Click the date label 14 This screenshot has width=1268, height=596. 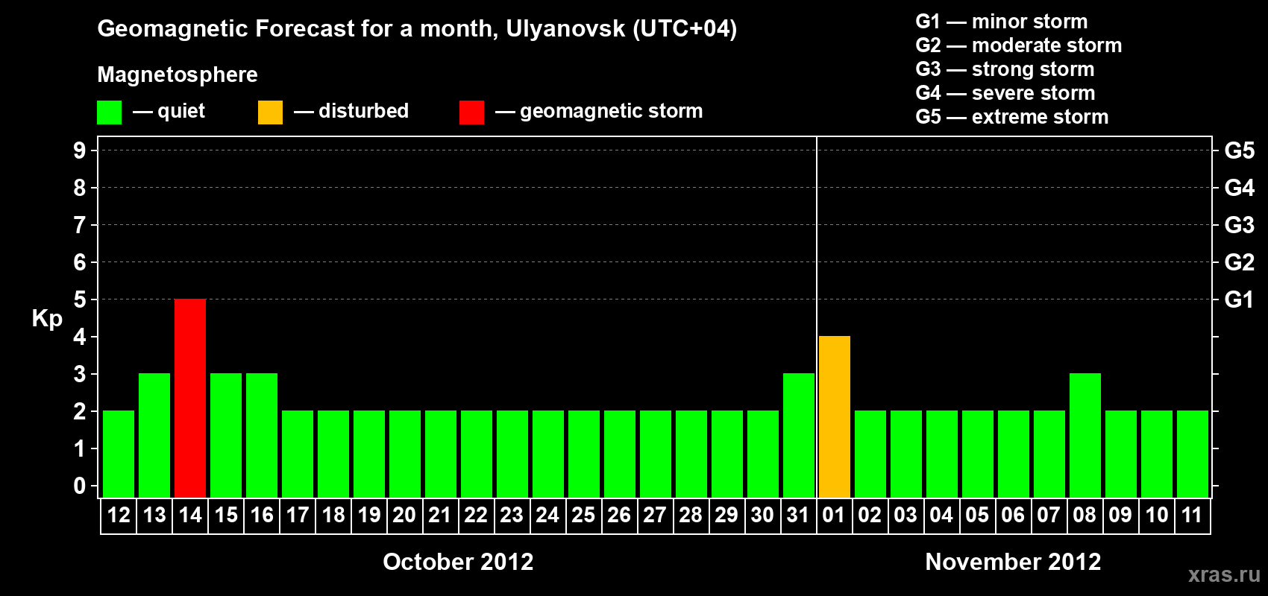pyautogui.click(x=190, y=515)
